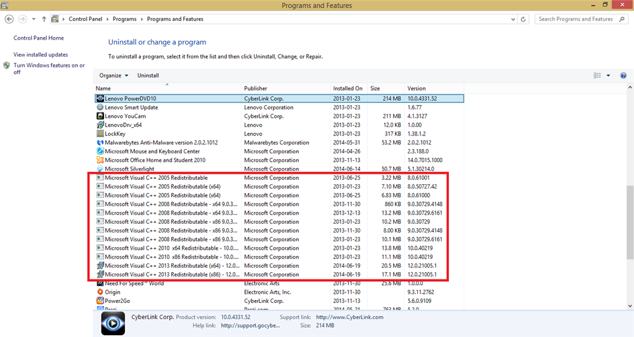Click the vertical scrollbar thumb
The image size is (634, 337).
[x=630, y=223]
